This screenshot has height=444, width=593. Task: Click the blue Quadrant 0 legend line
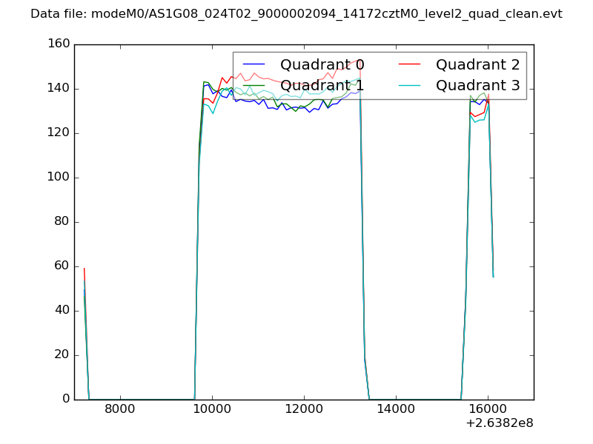[254, 64]
